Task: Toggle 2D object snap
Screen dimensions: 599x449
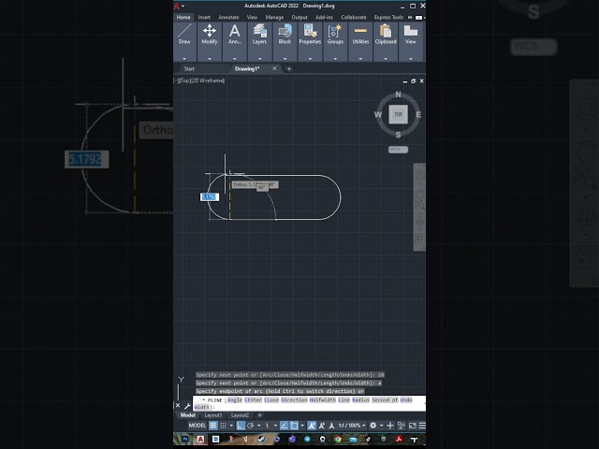Action: pos(294,426)
